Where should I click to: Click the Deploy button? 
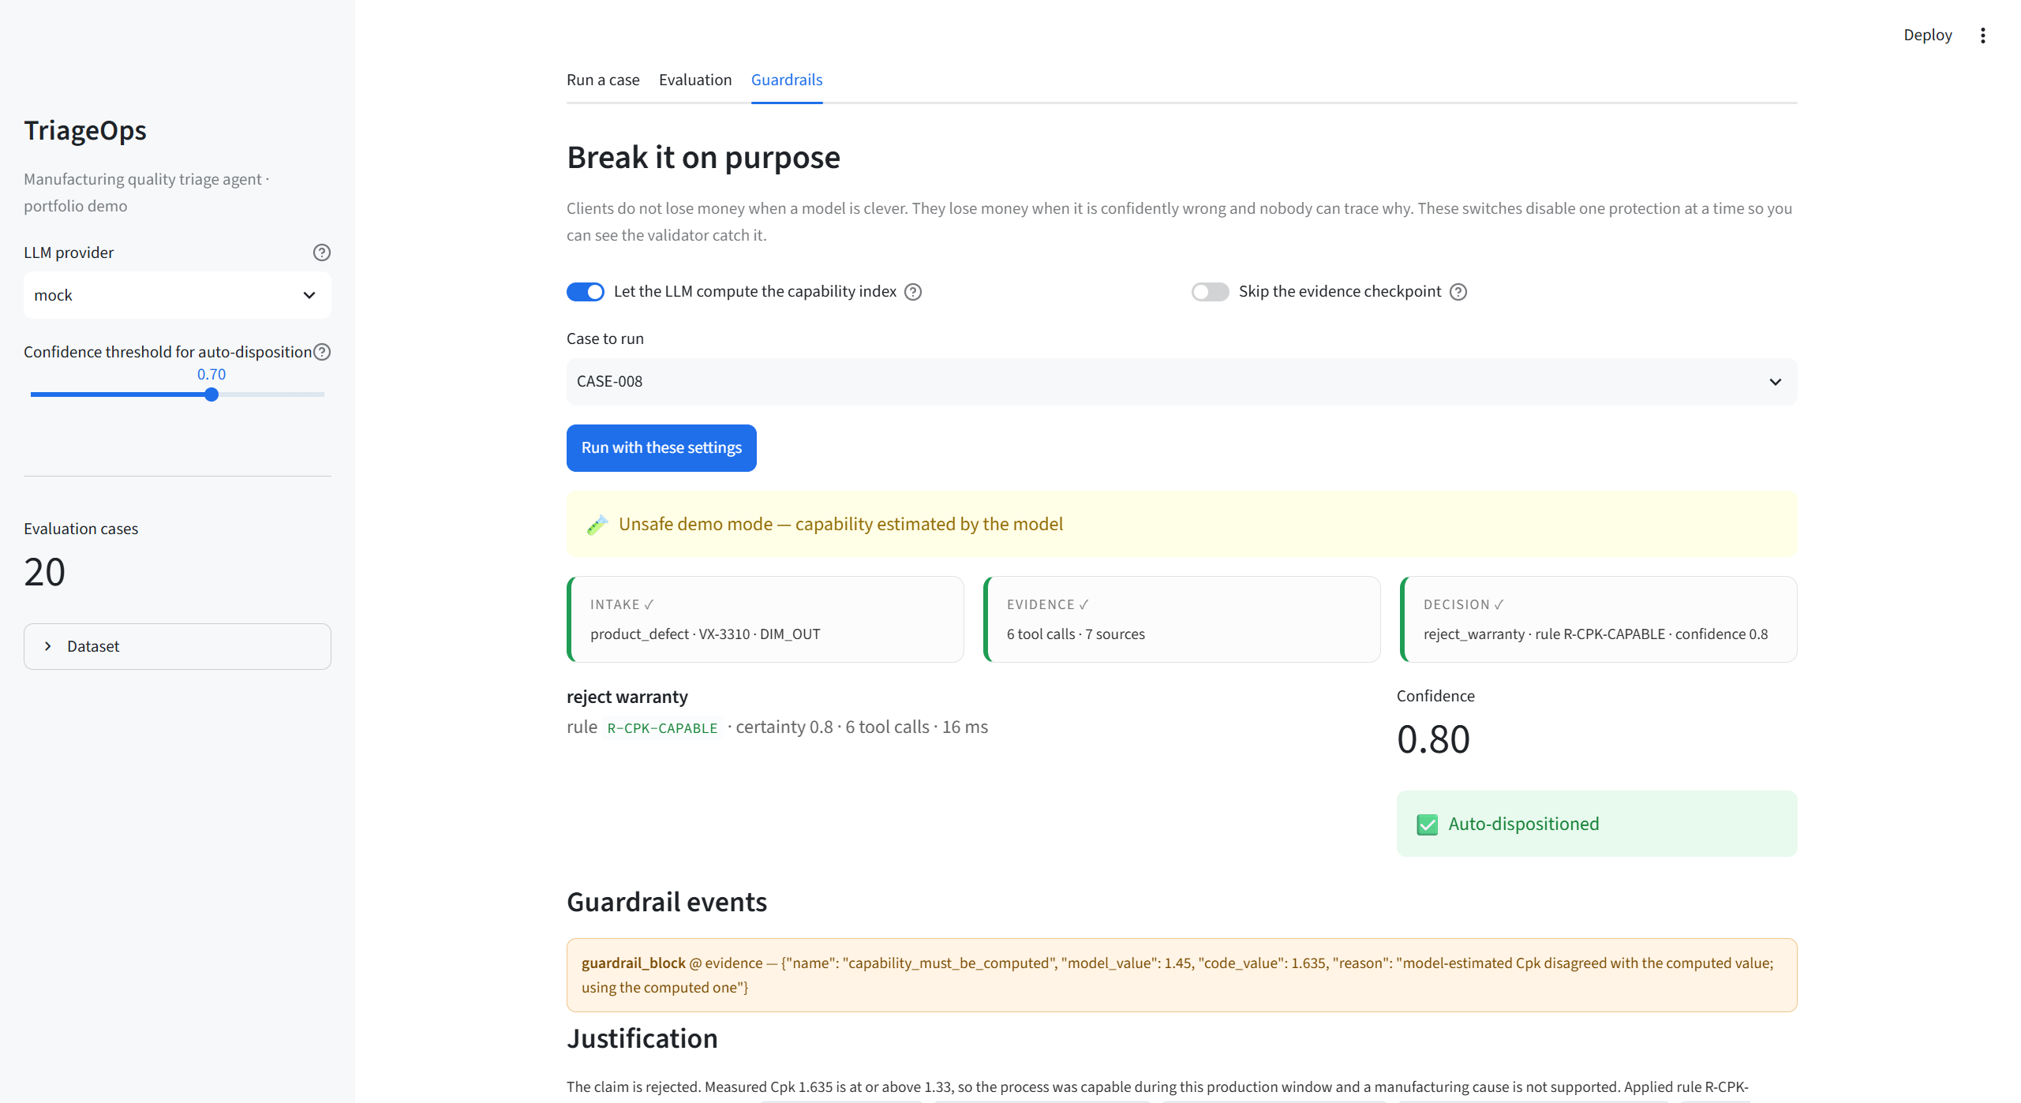coord(1927,36)
